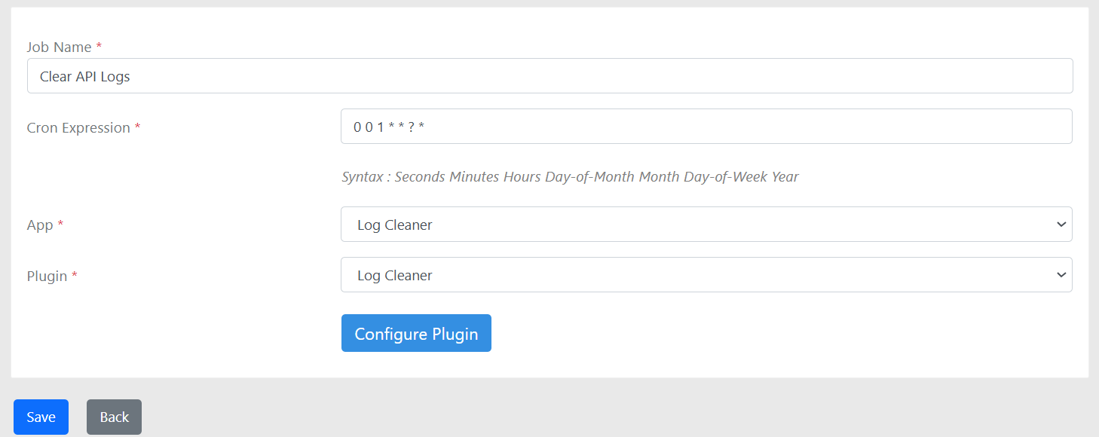Click the red asterisk beside Job Name
The height and width of the screenshot is (437, 1099).
tap(99, 47)
